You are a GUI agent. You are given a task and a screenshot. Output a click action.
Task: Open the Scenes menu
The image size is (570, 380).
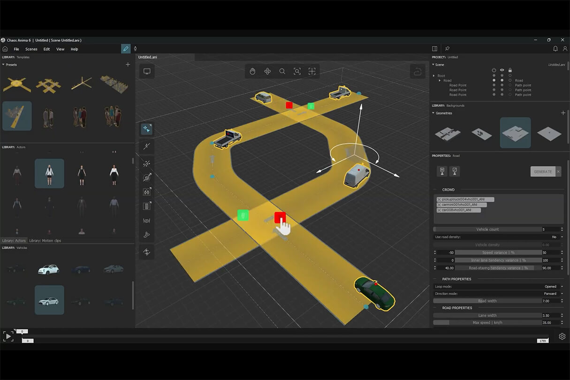pyautogui.click(x=31, y=49)
